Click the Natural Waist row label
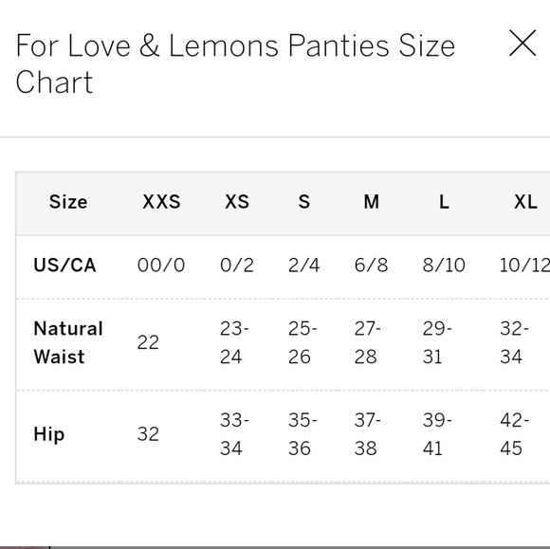This screenshot has width=550, height=549. pyautogui.click(x=68, y=342)
